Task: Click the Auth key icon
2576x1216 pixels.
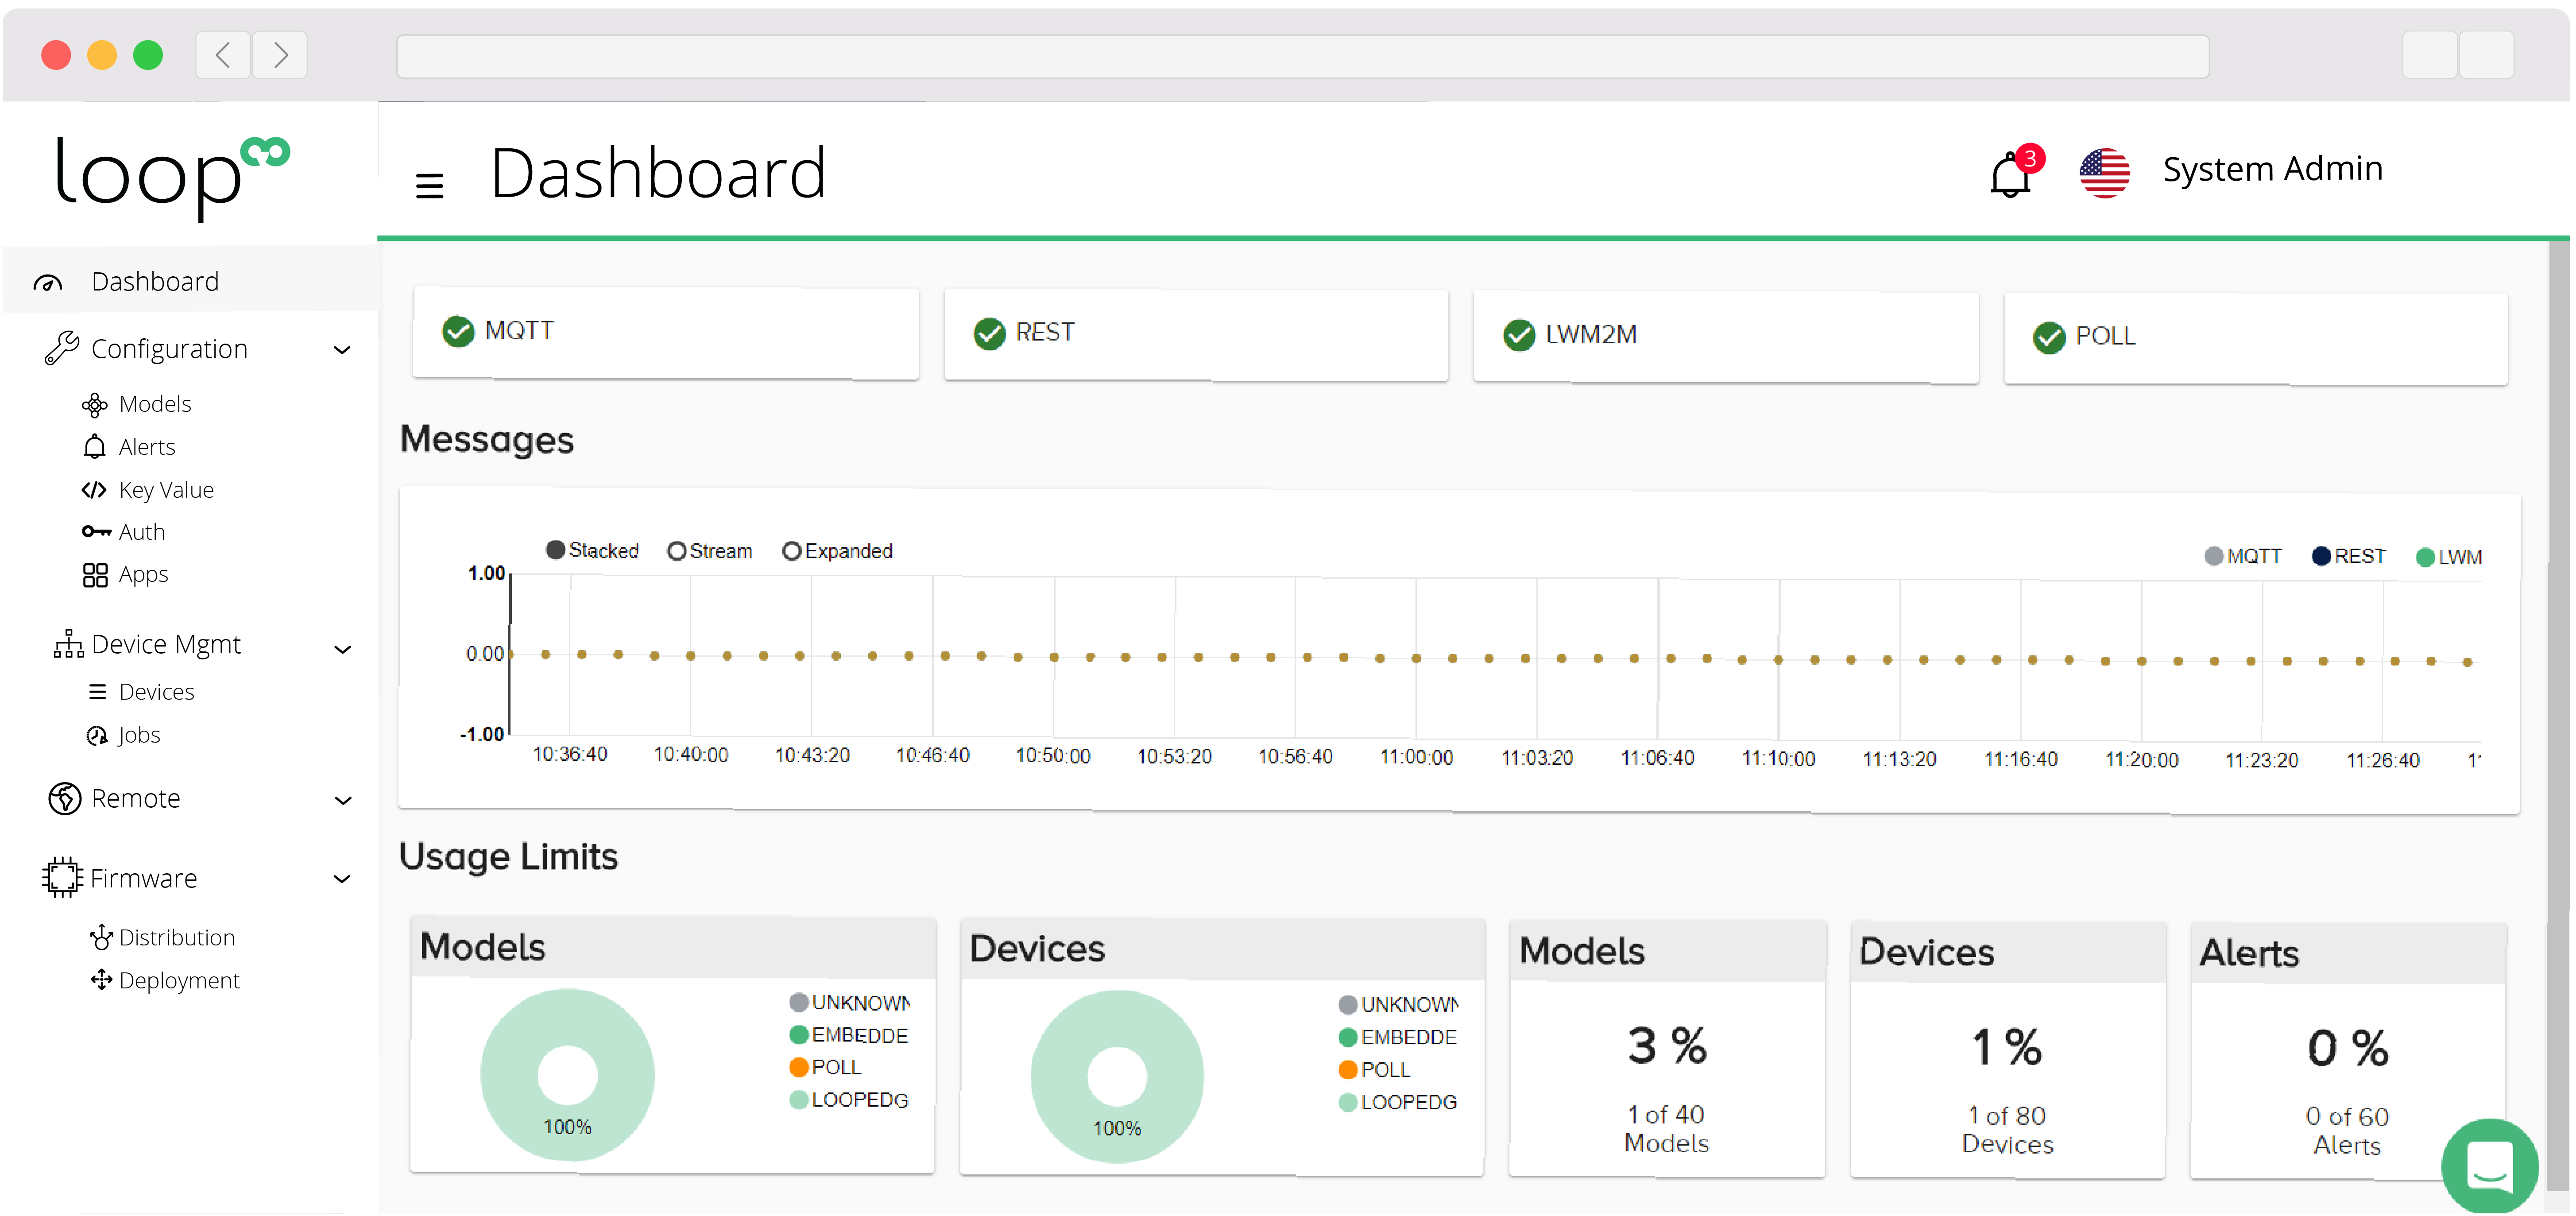Action: pos(96,532)
